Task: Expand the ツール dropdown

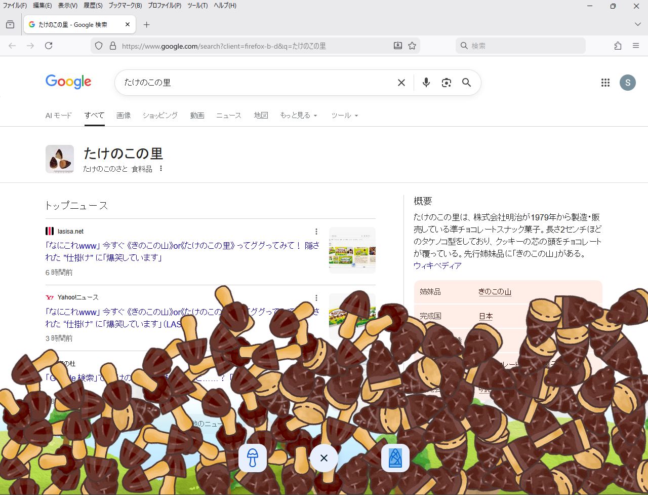Action: click(344, 116)
